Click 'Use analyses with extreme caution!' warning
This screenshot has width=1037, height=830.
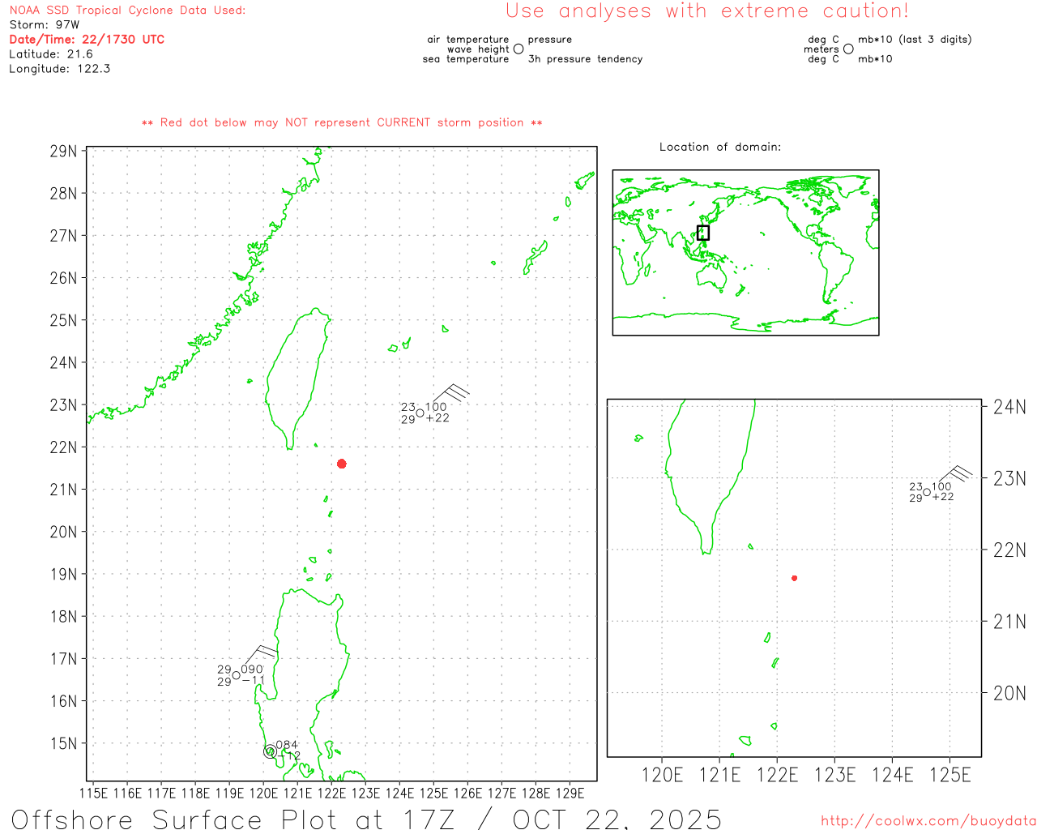(x=706, y=11)
